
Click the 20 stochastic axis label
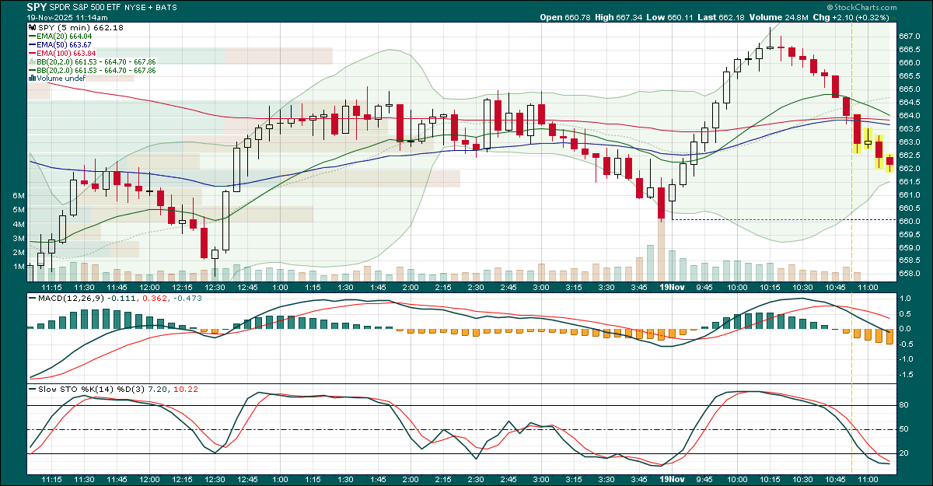point(904,453)
